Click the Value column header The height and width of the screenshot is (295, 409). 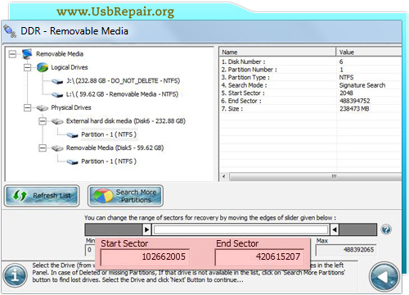[x=369, y=52]
